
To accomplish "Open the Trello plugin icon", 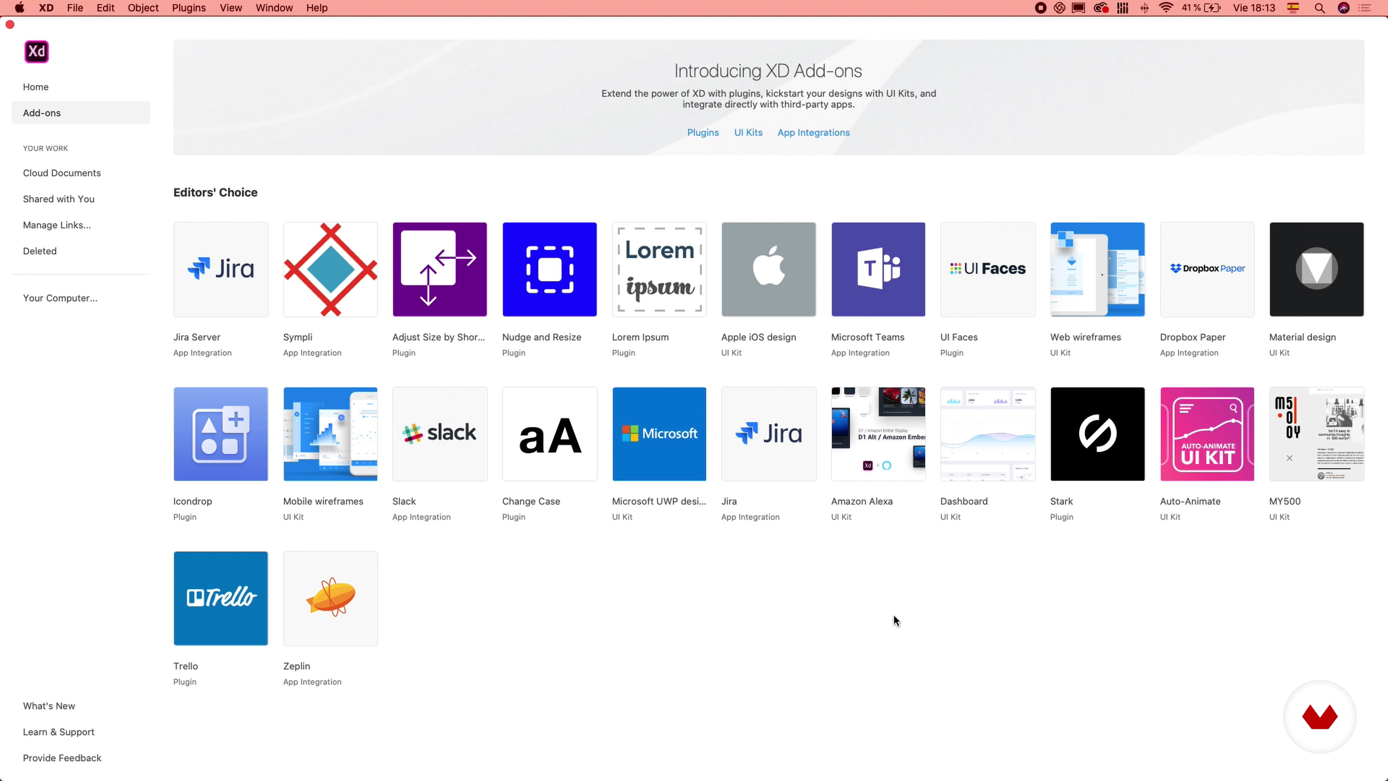I will 220,598.
